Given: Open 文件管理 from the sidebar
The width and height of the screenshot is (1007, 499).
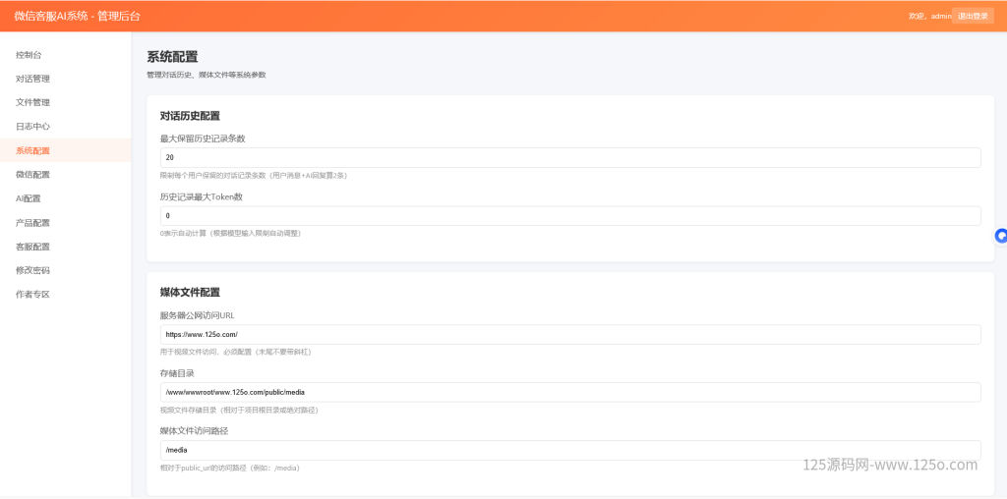Looking at the screenshot, I should point(32,102).
